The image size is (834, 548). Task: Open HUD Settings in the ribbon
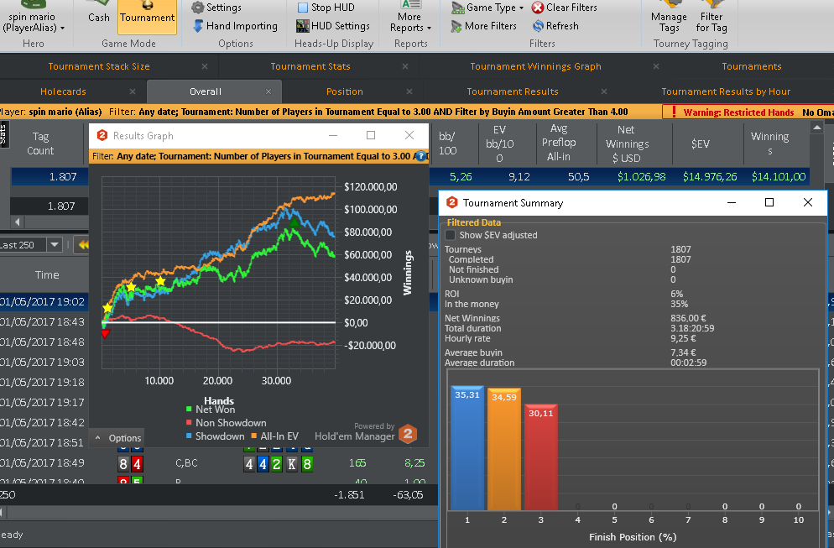(x=333, y=26)
